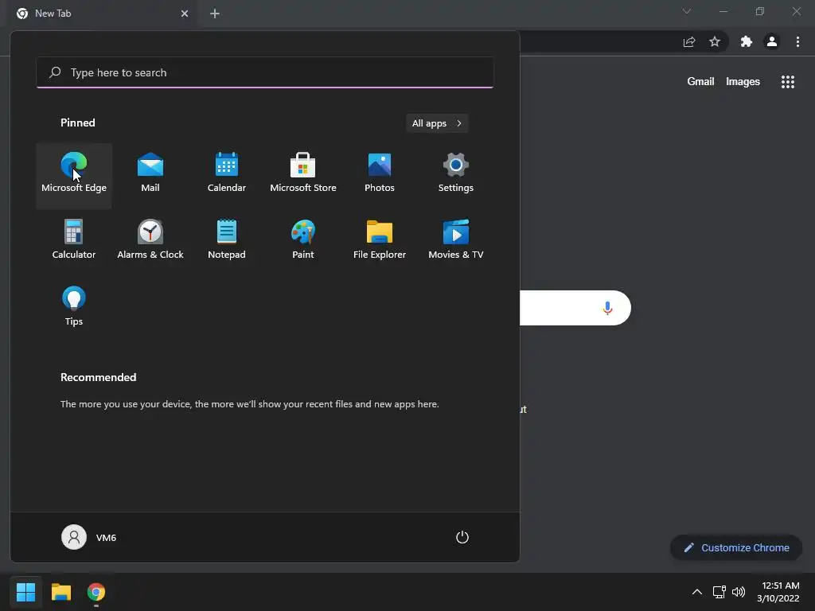Open the volume control in system tray
The width and height of the screenshot is (815, 611).
pyautogui.click(x=739, y=592)
